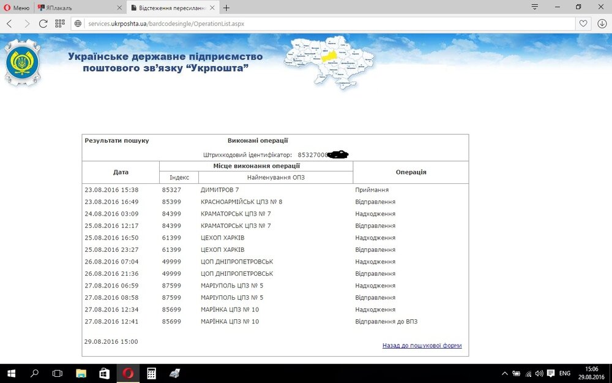Open the Opera Меню button
The width and height of the screenshot is (612, 383).
tap(17, 7)
